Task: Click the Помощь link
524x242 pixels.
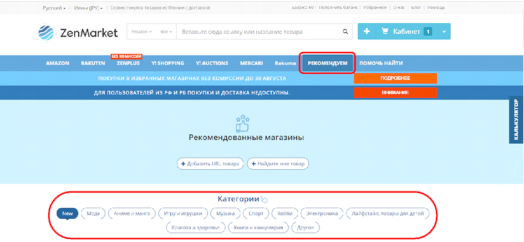Action: click(436, 7)
